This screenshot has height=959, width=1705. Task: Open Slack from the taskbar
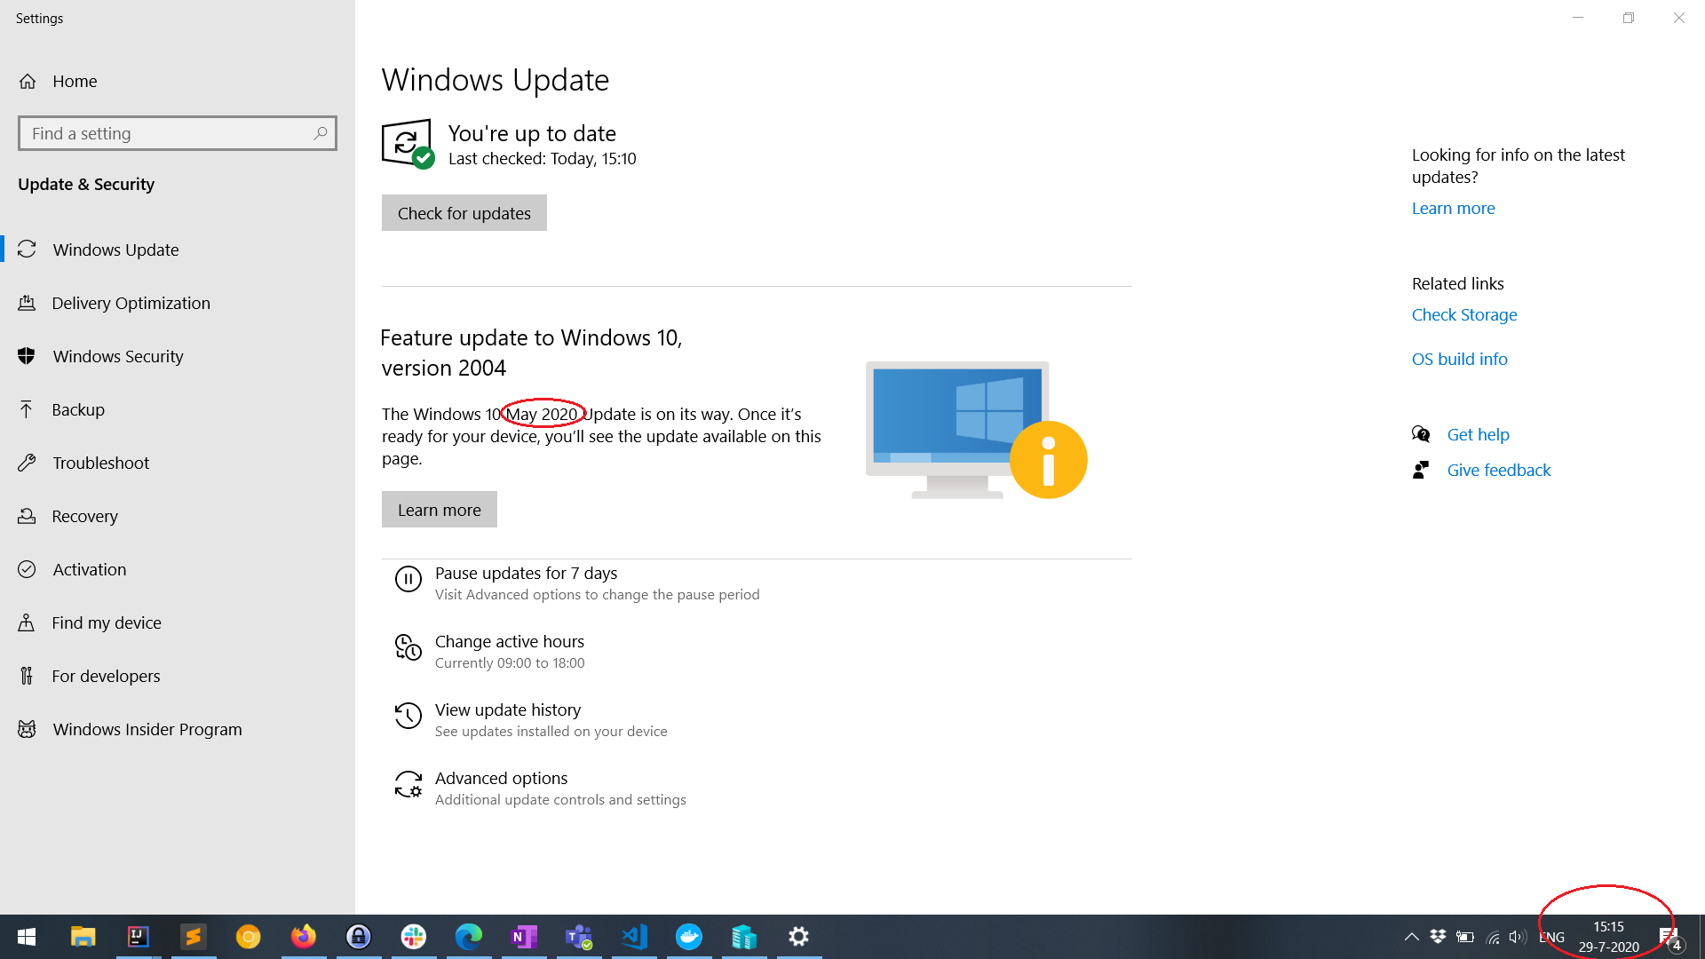(x=413, y=937)
